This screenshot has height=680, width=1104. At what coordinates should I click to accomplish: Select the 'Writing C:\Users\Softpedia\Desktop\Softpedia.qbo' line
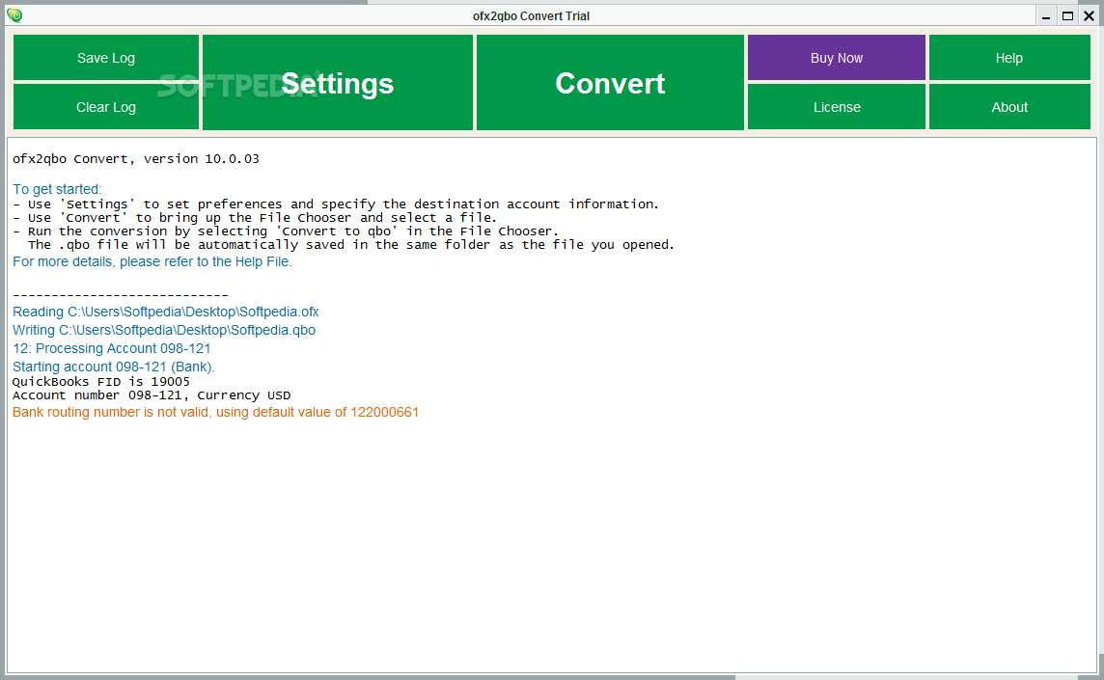164,330
